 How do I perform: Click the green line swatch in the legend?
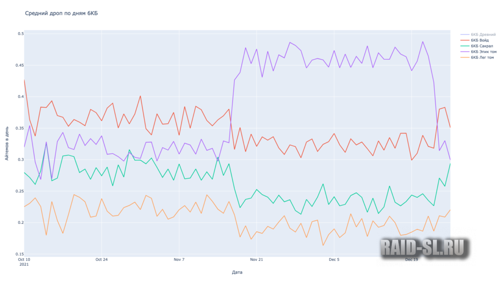pyautogui.click(x=465, y=46)
